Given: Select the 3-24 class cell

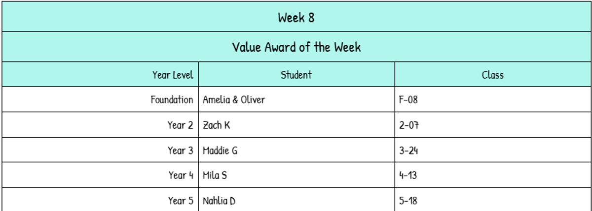Looking at the screenshot, I should click(x=408, y=150).
